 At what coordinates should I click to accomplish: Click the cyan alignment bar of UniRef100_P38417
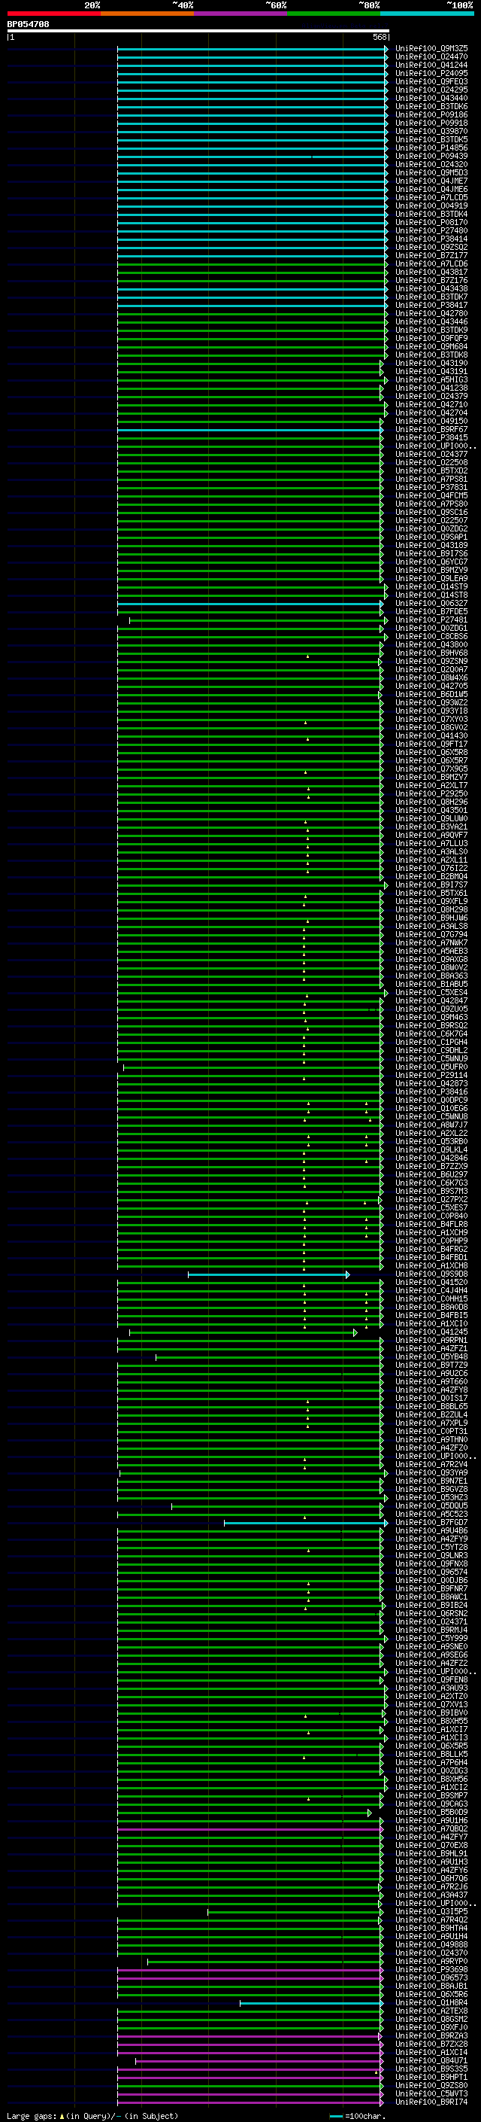(x=252, y=305)
